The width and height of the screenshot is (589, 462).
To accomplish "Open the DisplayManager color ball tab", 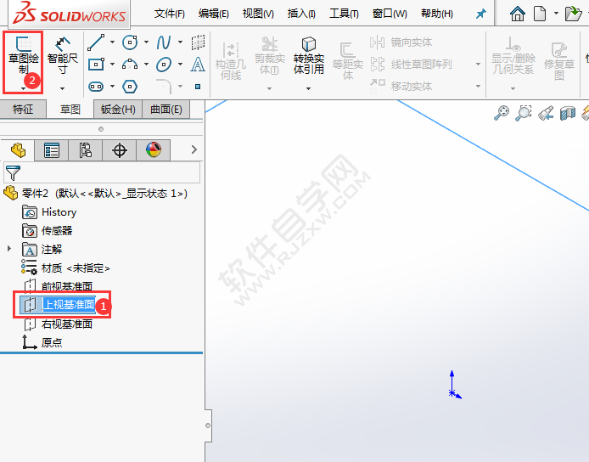I will click(x=154, y=150).
